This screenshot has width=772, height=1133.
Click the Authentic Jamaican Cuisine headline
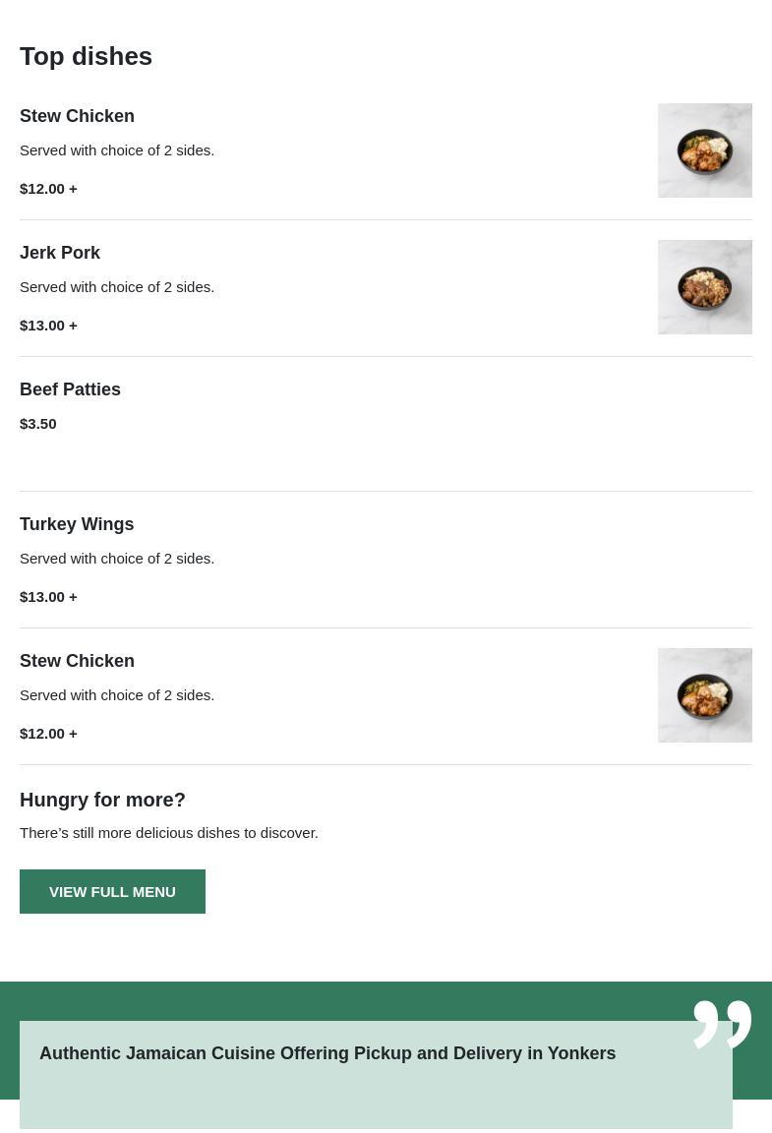click(x=327, y=1053)
